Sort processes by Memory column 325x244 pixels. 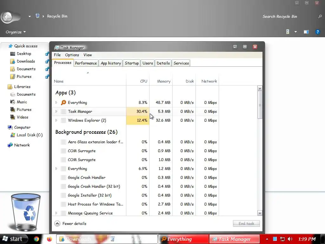[x=161, y=79]
